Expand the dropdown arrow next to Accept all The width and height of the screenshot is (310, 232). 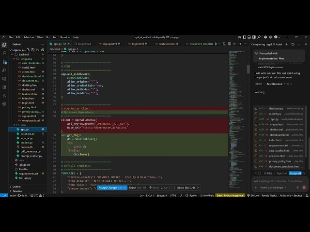click(304, 173)
